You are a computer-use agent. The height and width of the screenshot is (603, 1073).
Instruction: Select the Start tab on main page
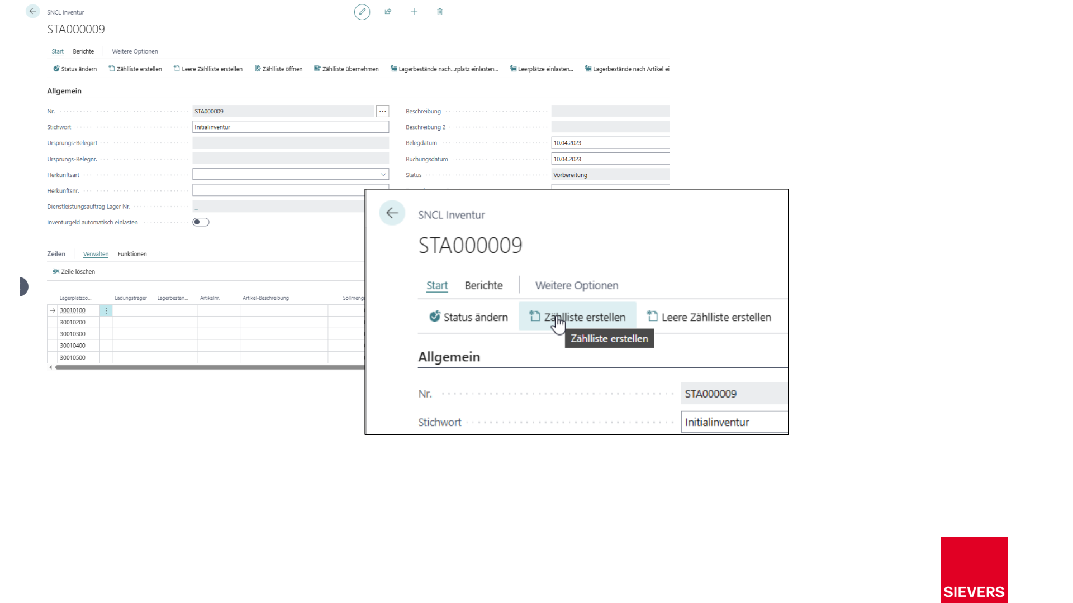click(58, 51)
